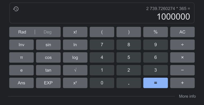
Task: Switch angle mode to Rad
Action: point(22,32)
